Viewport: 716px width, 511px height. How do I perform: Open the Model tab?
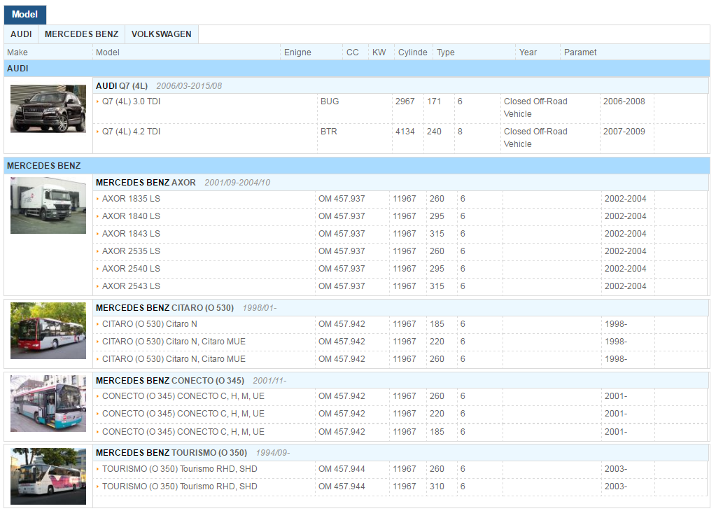(24, 15)
